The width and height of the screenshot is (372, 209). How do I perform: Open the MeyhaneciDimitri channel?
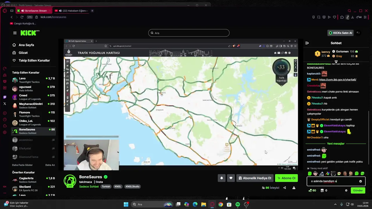coord(33,106)
